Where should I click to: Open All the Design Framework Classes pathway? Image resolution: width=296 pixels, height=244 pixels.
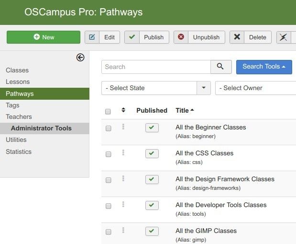225,179
